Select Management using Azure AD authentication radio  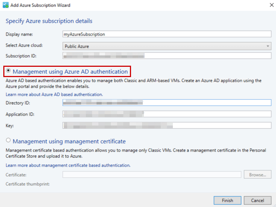coord(8,70)
